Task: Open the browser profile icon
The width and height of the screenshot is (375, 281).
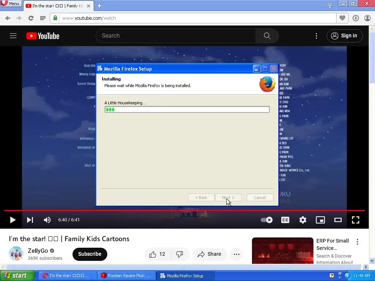Action: [x=367, y=18]
